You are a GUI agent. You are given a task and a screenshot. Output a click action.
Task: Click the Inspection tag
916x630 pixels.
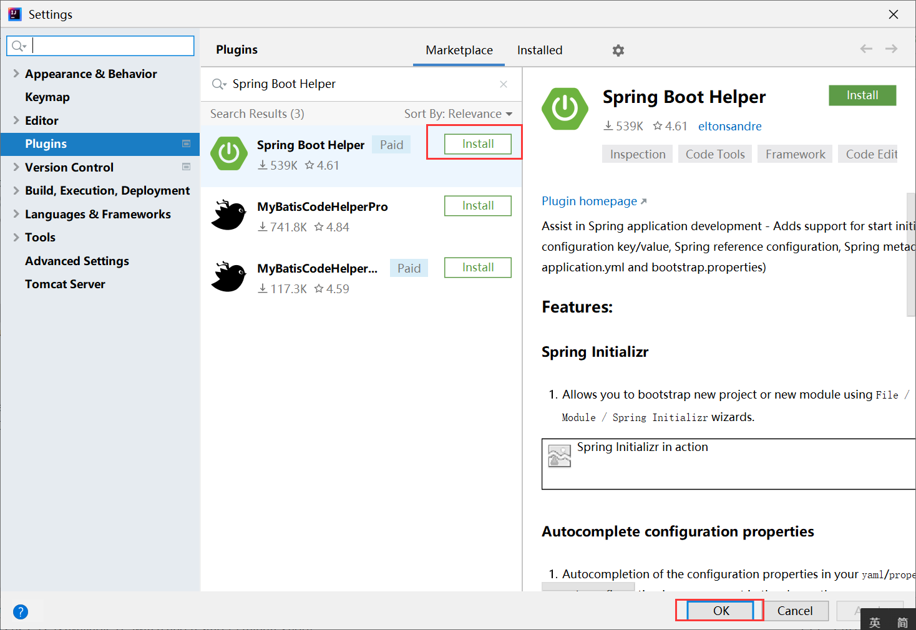click(638, 154)
